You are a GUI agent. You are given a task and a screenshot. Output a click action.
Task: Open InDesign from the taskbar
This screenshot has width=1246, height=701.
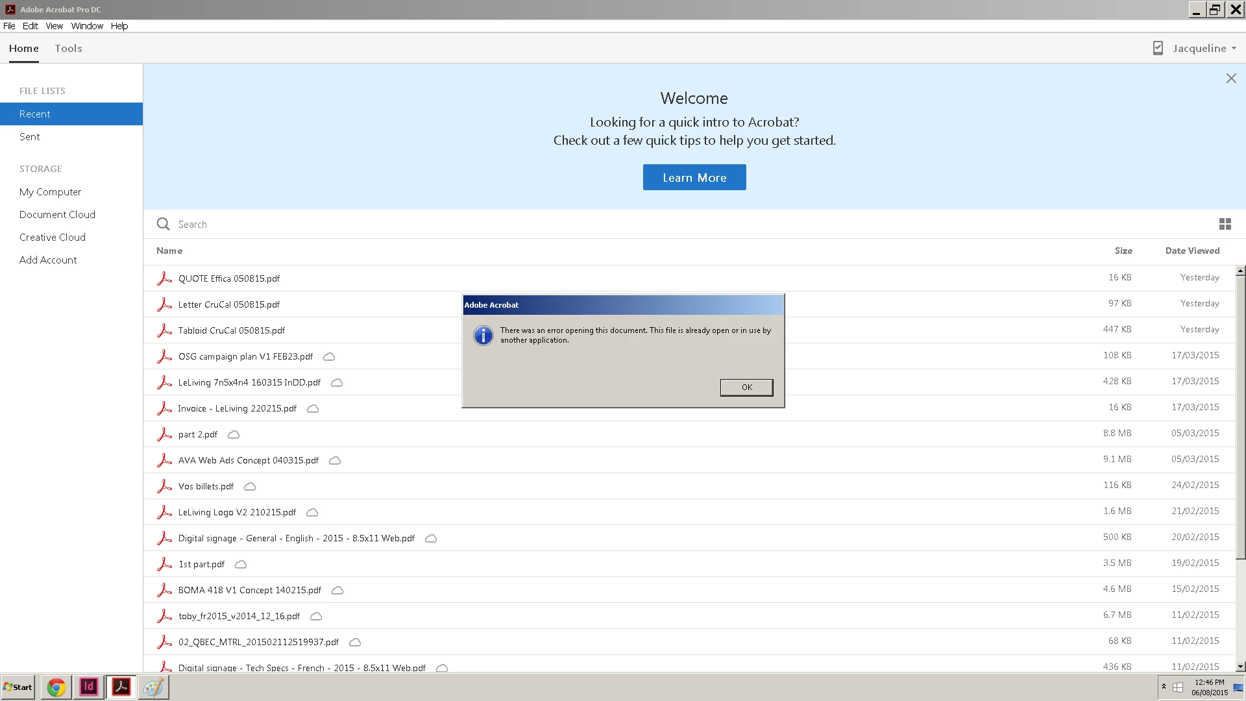click(89, 687)
